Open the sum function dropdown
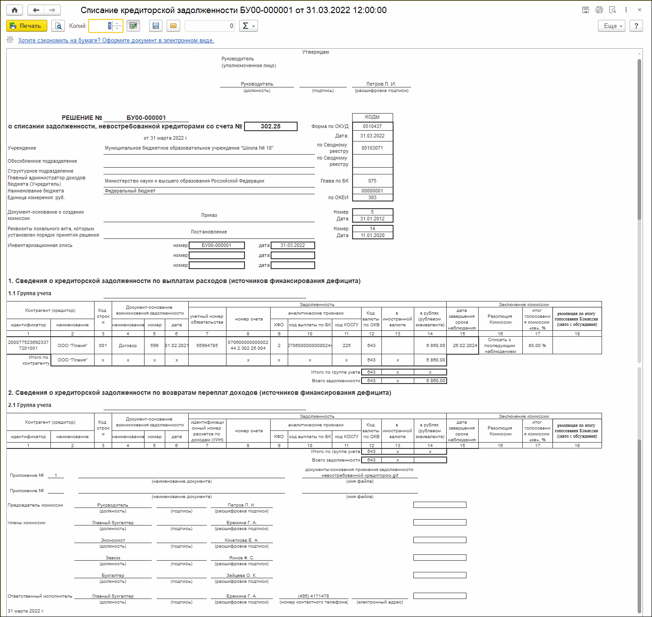This screenshot has height=617, width=652. click(249, 26)
